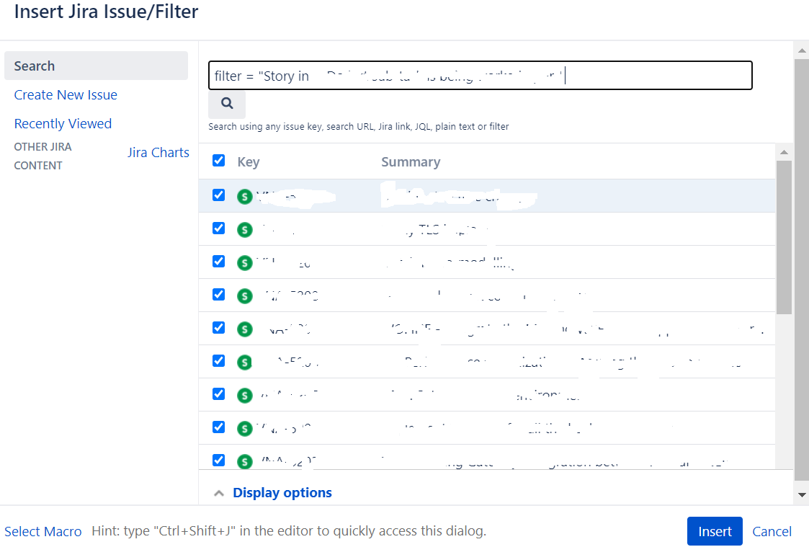Click the Story icon in seventh result row

click(x=244, y=395)
